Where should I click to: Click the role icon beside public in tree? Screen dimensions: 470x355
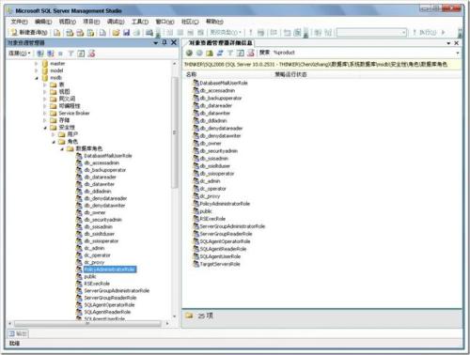click(79, 276)
